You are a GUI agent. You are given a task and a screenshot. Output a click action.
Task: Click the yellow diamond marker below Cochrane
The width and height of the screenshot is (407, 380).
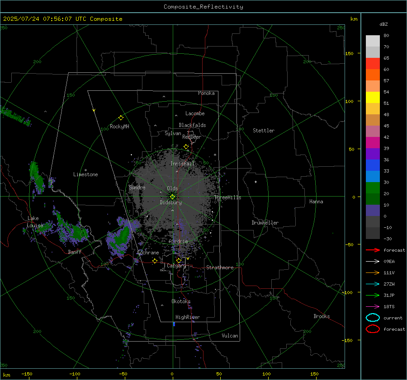point(155,261)
